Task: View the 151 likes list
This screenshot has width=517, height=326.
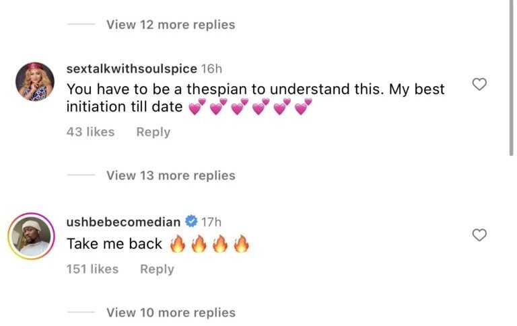Action: coord(92,269)
